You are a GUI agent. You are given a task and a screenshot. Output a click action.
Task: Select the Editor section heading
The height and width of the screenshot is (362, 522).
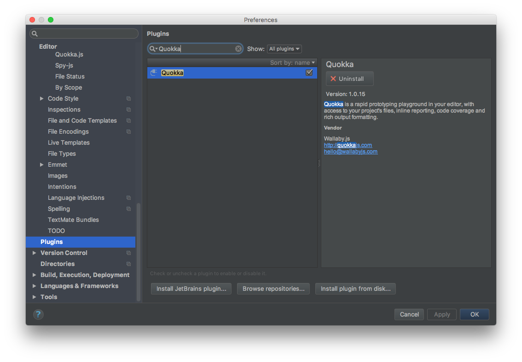pos(48,46)
